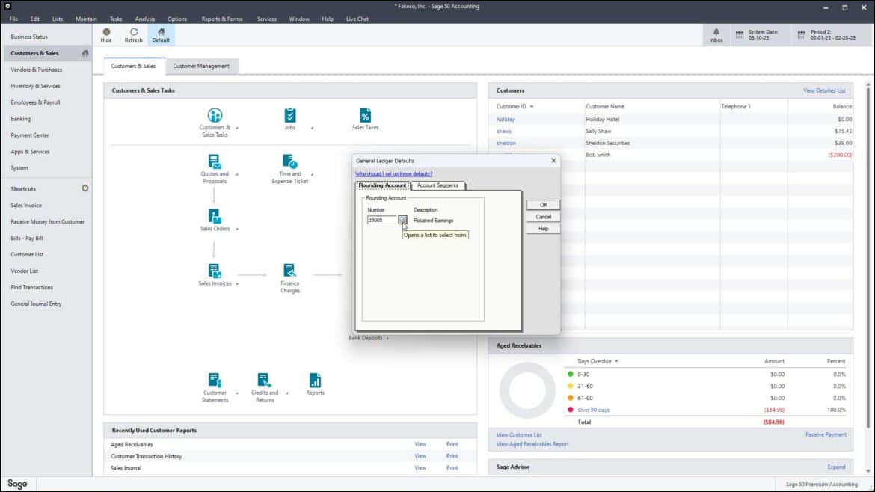
Task: Click Expand on Sage Advisor
Action: point(836,467)
